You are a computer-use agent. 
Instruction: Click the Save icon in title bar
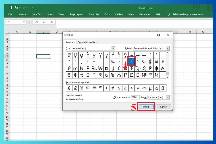pos(10,8)
